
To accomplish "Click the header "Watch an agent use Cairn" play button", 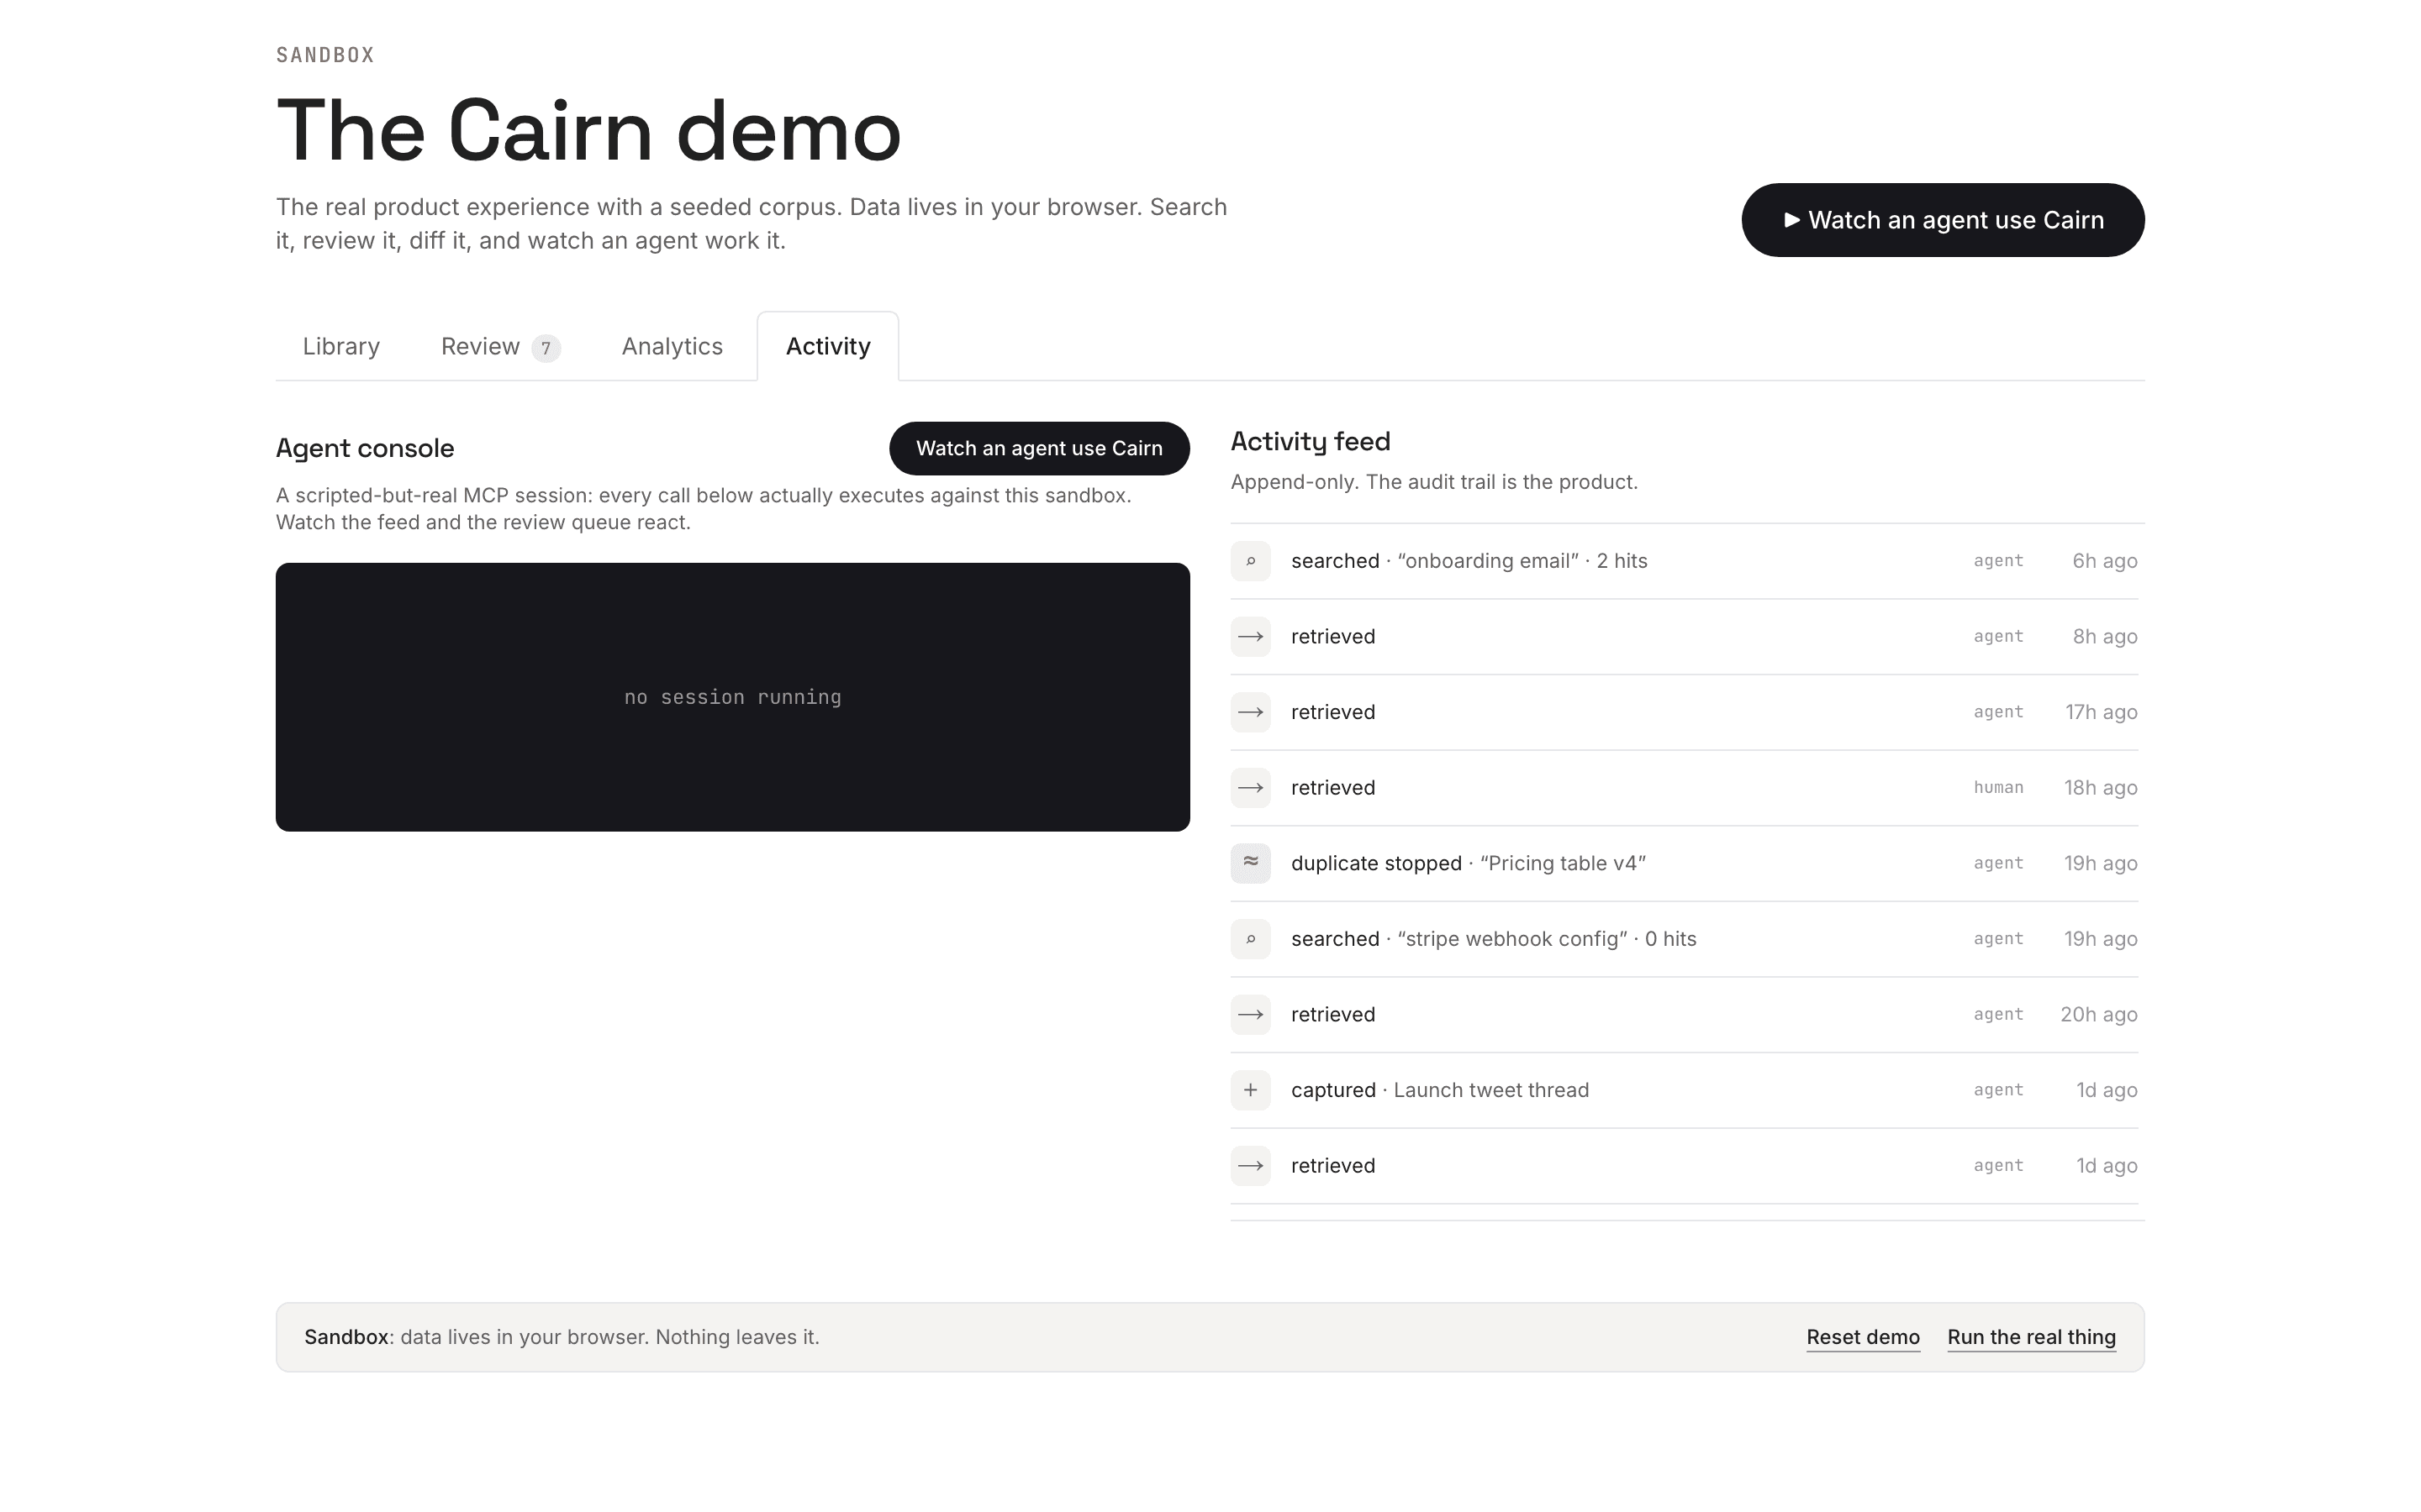I will (1943, 220).
